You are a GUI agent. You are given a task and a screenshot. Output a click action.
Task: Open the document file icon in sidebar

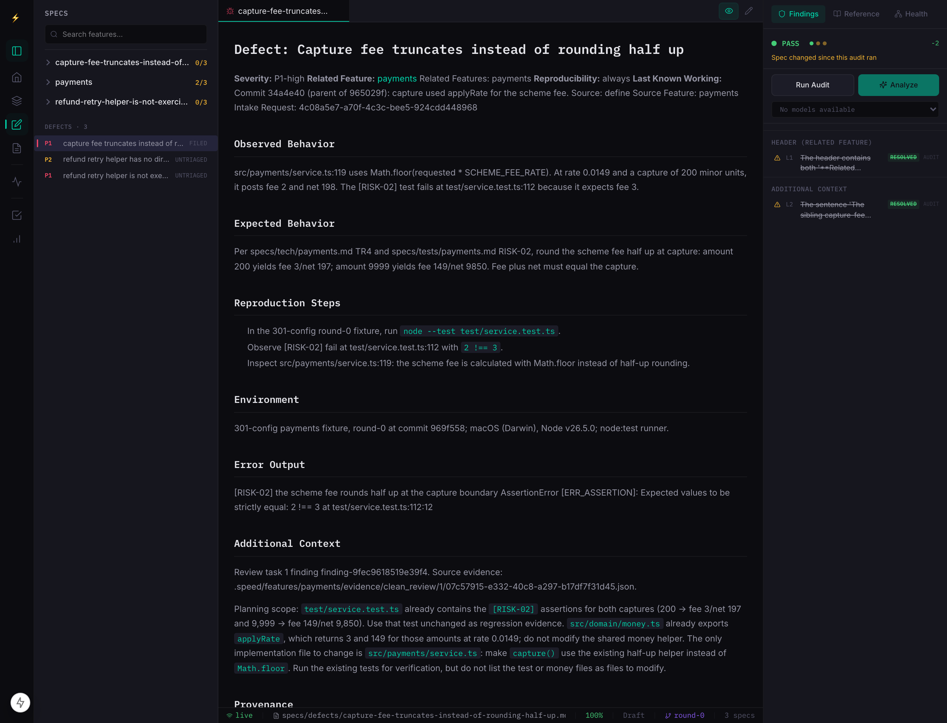coord(17,148)
